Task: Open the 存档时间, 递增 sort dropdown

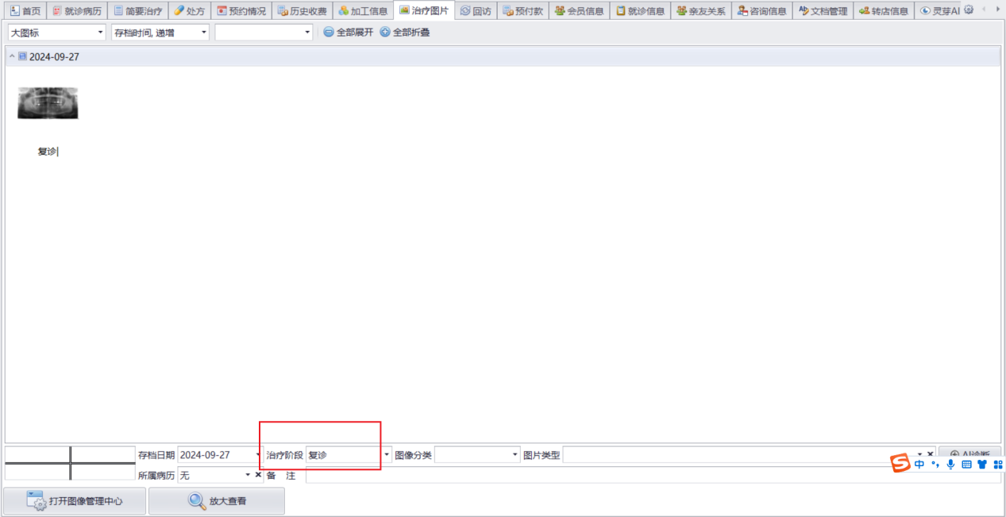Action: pos(160,33)
